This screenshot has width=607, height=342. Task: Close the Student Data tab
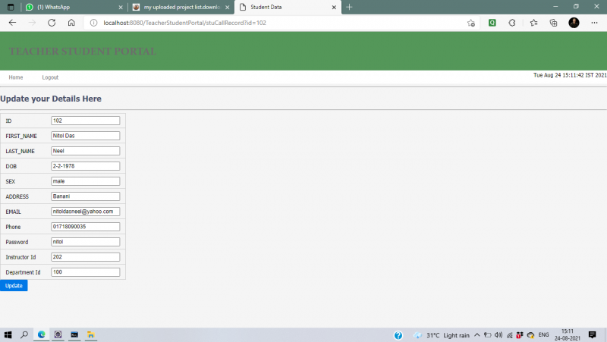click(334, 7)
